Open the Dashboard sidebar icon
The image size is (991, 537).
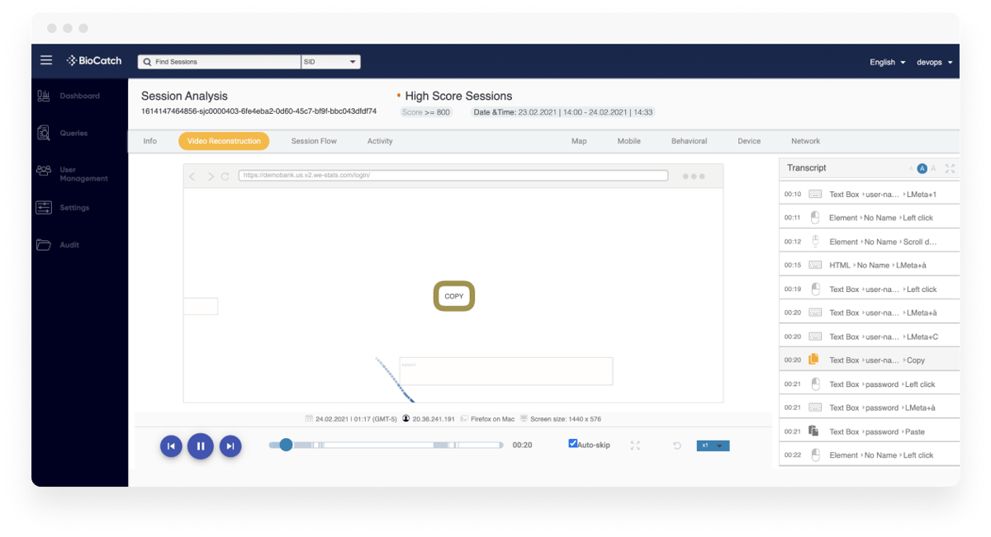pyautogui.click(x=44, y=96)
